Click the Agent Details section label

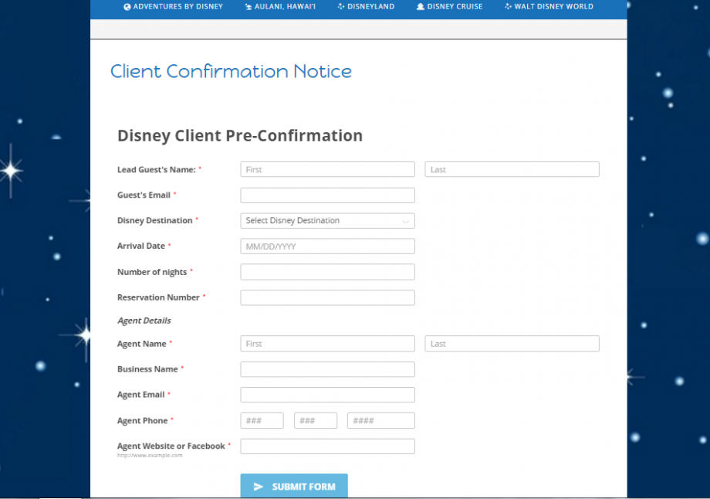144,321
